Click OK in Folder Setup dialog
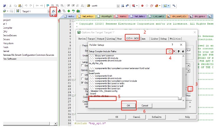 click(128, 105)
